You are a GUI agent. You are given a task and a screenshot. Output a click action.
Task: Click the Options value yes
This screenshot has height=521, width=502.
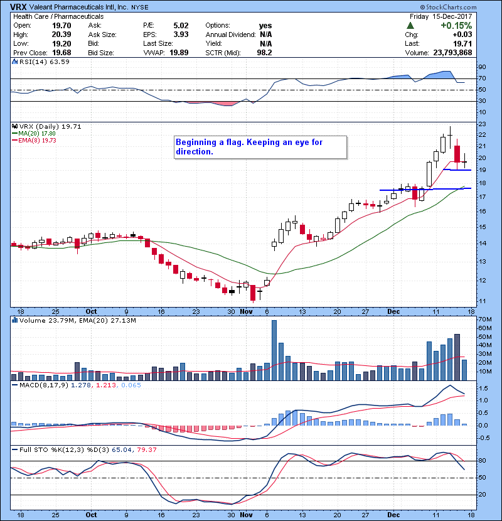265,26
